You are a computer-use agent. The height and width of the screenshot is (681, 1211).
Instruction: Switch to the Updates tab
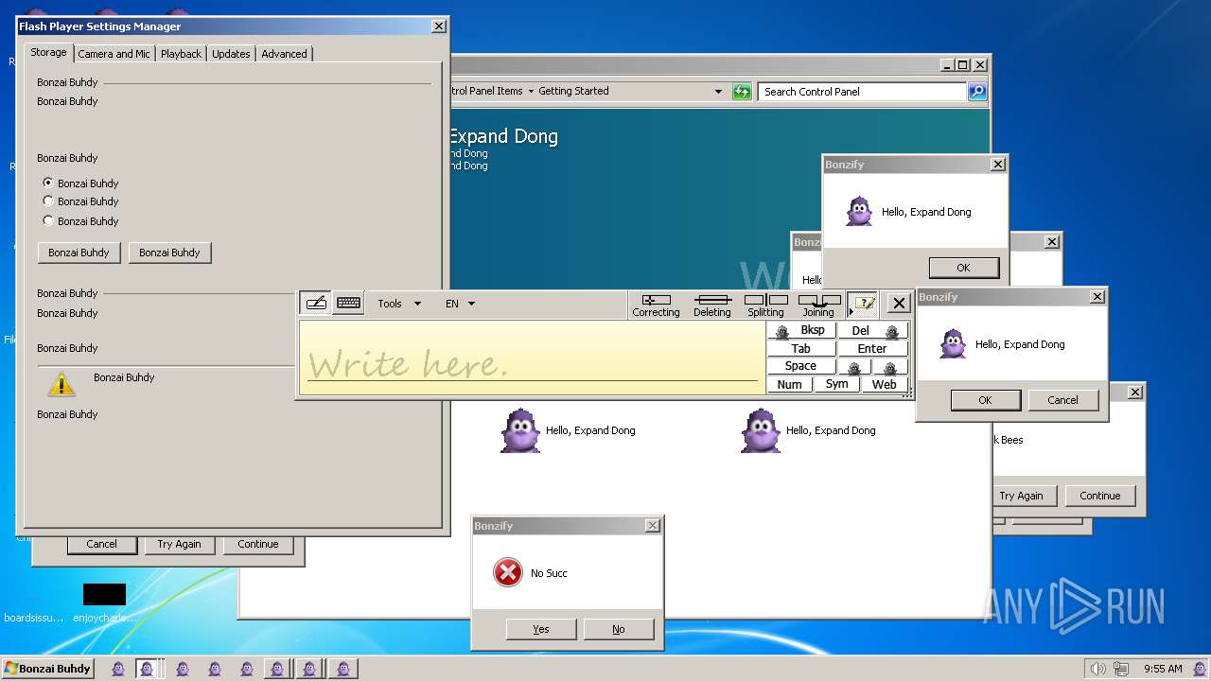pyautogui.click(x=231, y=54)
